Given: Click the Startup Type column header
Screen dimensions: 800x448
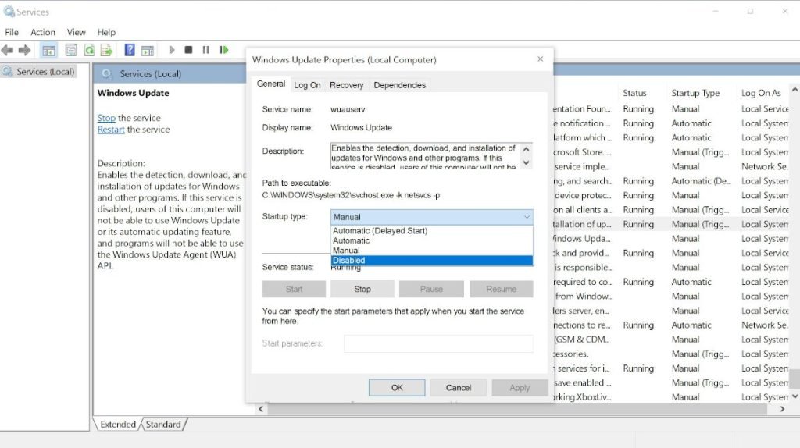Looking at the screenshot, I should (x=695, y=93).
